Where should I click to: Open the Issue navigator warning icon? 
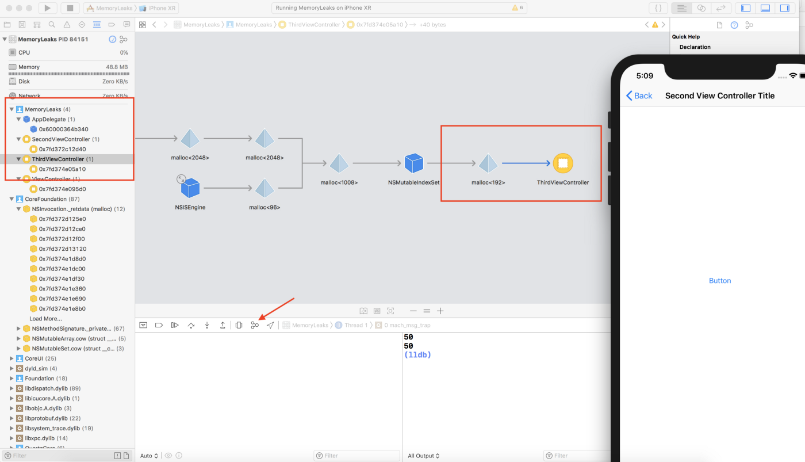tap(67, 25)
